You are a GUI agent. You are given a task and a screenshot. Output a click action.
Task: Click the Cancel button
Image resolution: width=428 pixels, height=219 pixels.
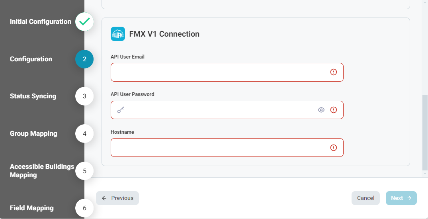(365, 198)
